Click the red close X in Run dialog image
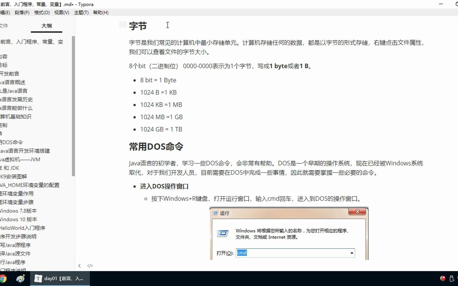This screenshot has width=458, height=286. [357, 212]
